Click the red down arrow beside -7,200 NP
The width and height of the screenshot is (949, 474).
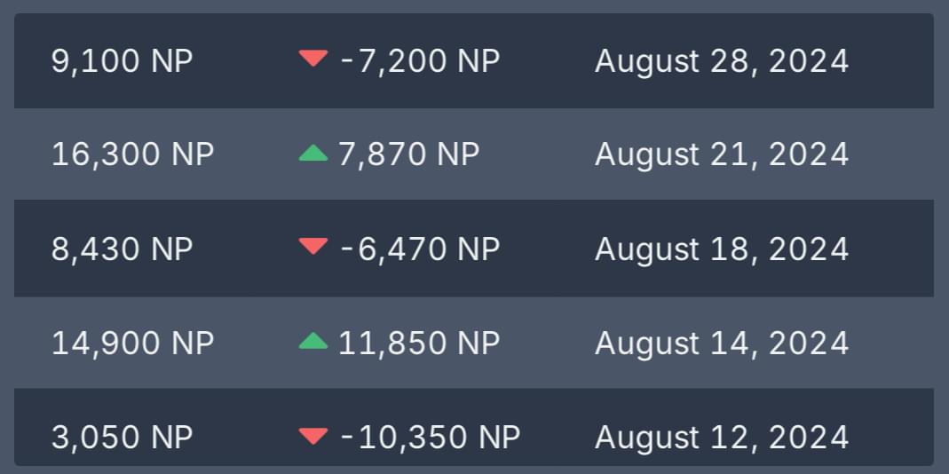[x=313, y=59]
